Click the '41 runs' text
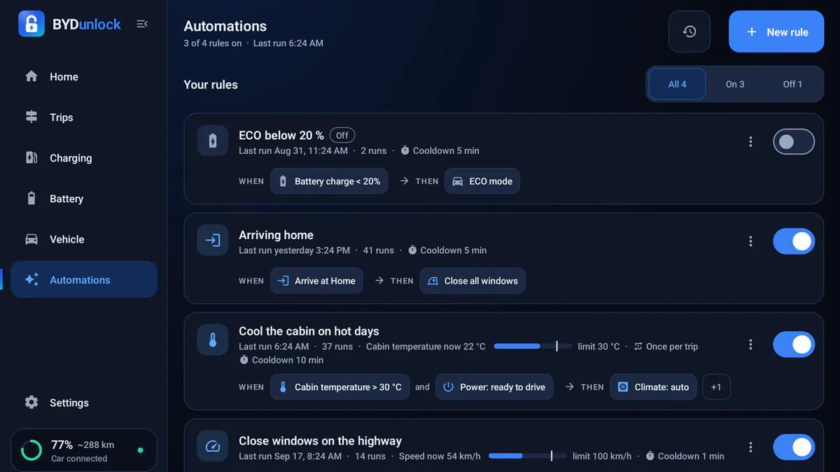Image resolution: width=840 pixels, height=472 pixels. [379, 250]
